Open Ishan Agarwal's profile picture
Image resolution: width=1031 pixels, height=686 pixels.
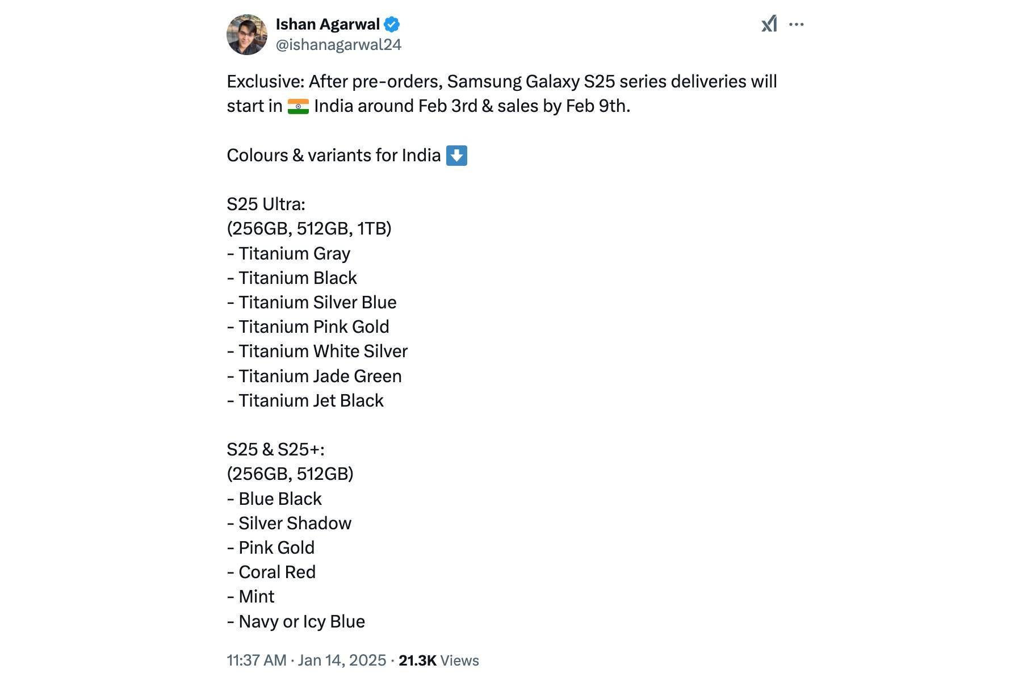pyautogui.click(x=247, y=35)
